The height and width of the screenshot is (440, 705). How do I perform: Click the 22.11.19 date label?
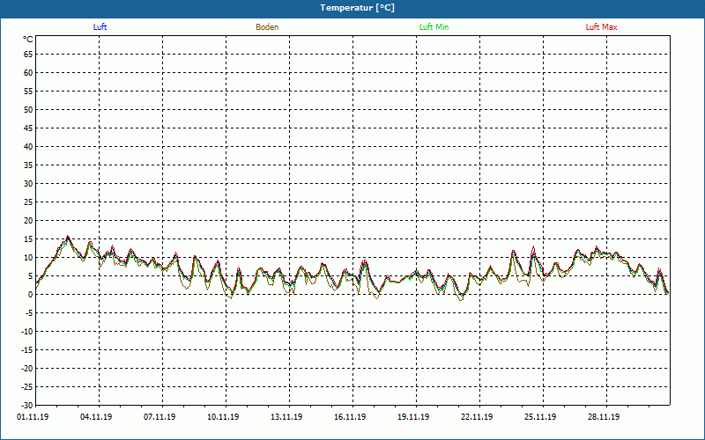[x=477, y=417]
